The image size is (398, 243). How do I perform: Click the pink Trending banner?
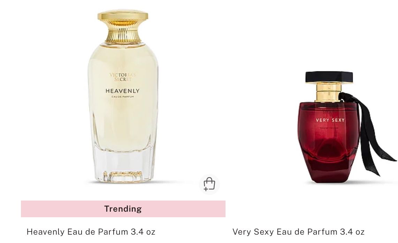click(x=123, y=209)
